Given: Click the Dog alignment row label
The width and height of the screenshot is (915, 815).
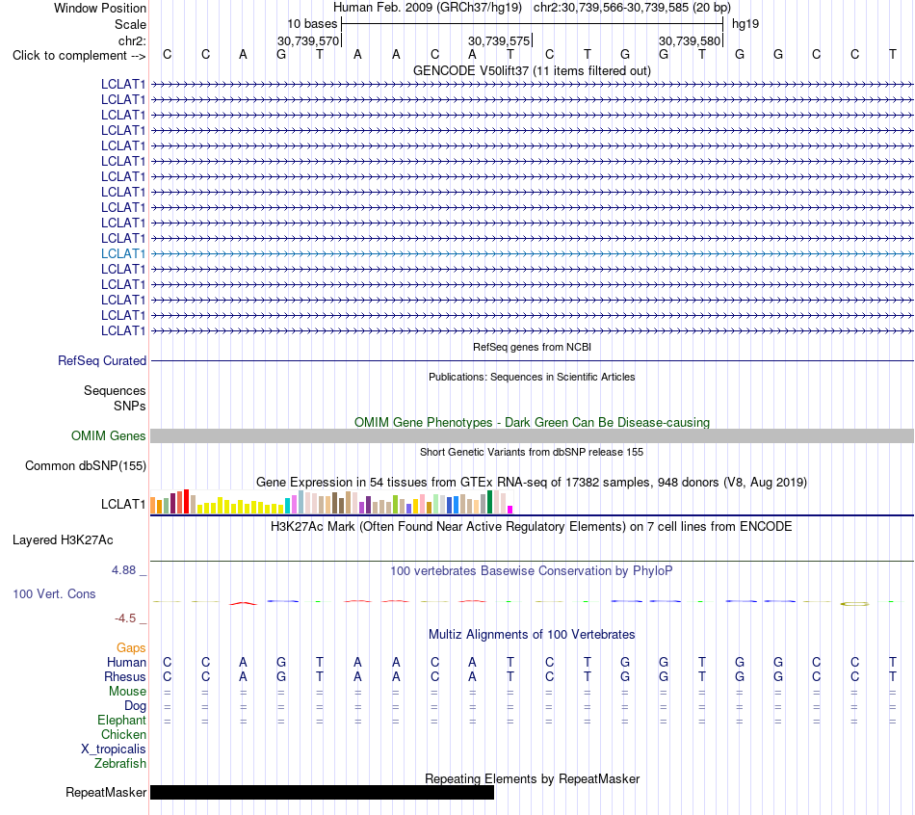Looking at the screenshot, I should pos(135,706).
